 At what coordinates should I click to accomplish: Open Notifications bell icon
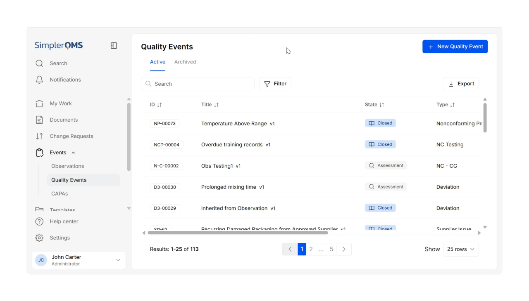click(x=39, y=80)
